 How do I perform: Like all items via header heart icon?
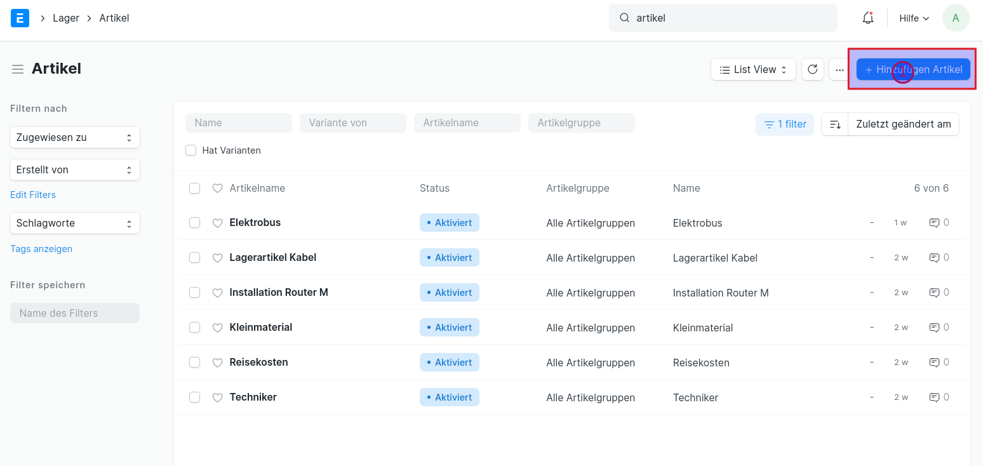pos(217,189)
